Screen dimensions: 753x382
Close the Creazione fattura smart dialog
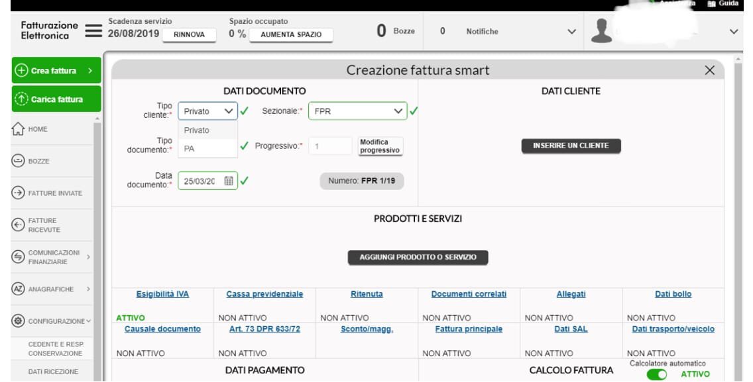tap(709, 70)
